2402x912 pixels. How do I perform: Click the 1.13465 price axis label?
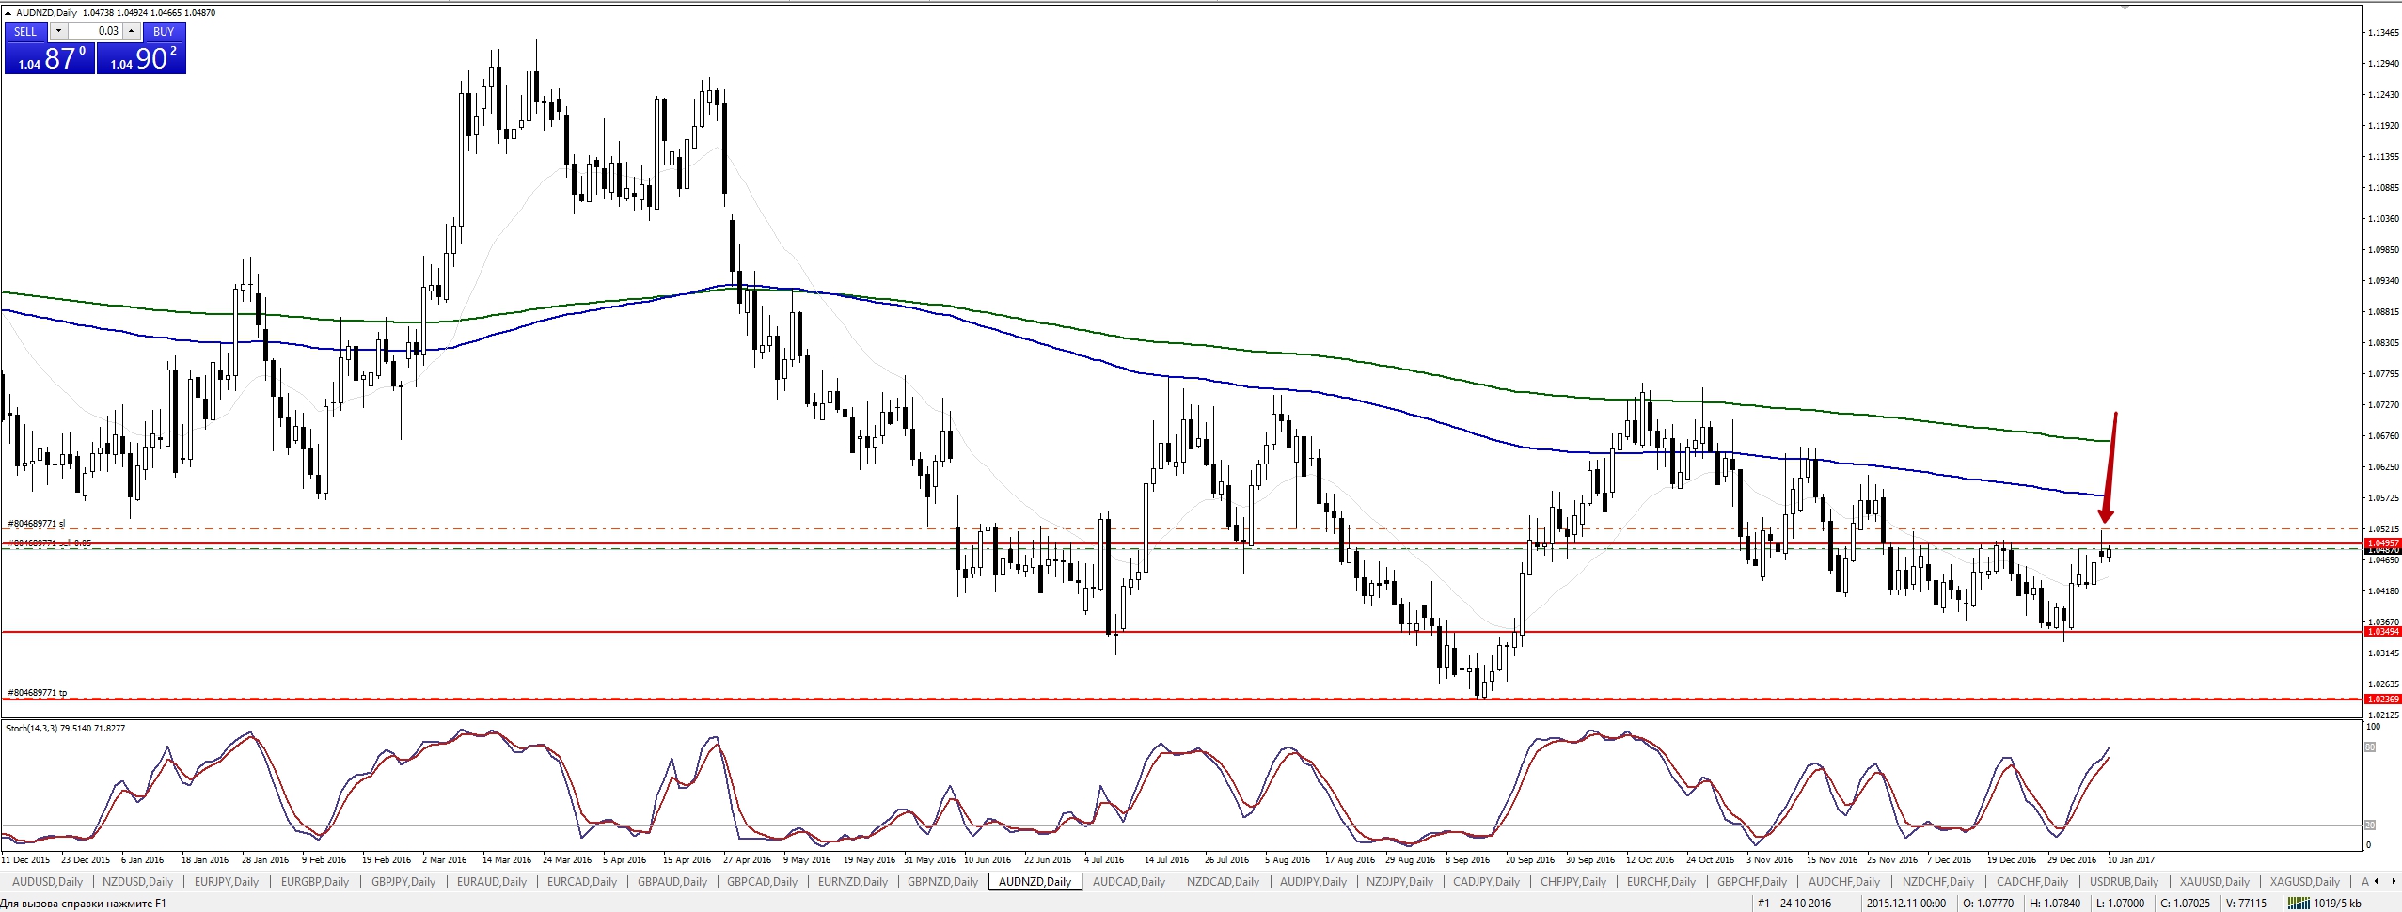2383,33
